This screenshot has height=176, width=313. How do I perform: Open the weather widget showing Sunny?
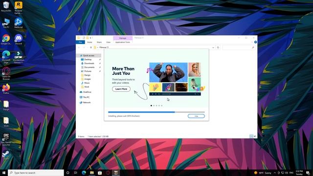coord(263,173)
